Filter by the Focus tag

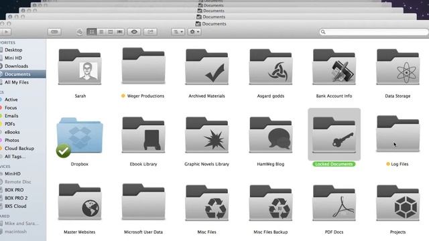pos(11,108)
